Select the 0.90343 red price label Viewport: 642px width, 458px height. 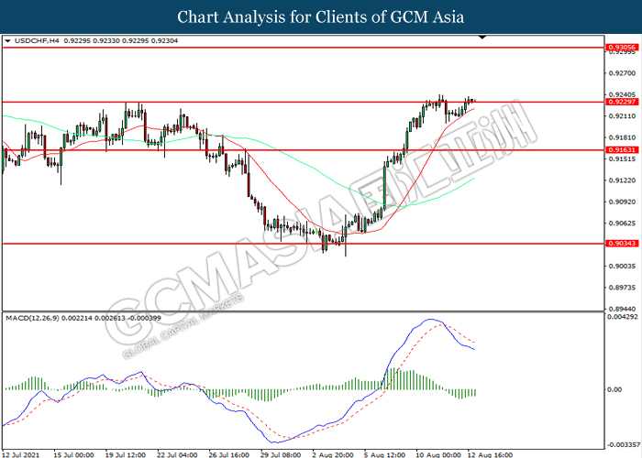point(618,243)
